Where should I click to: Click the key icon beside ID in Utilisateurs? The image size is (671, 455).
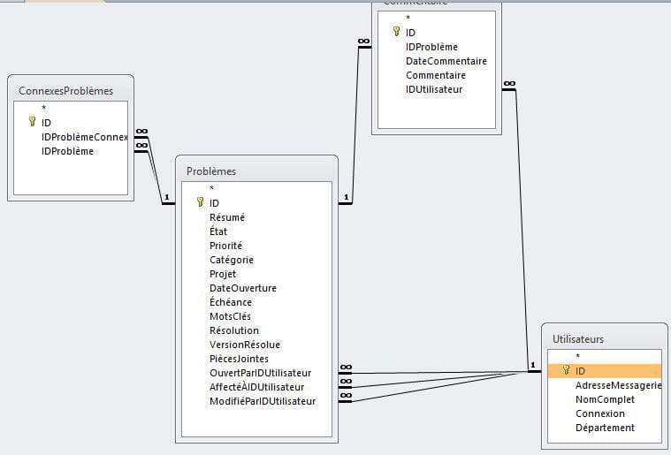pyautogui.click(x=566, y=370)
